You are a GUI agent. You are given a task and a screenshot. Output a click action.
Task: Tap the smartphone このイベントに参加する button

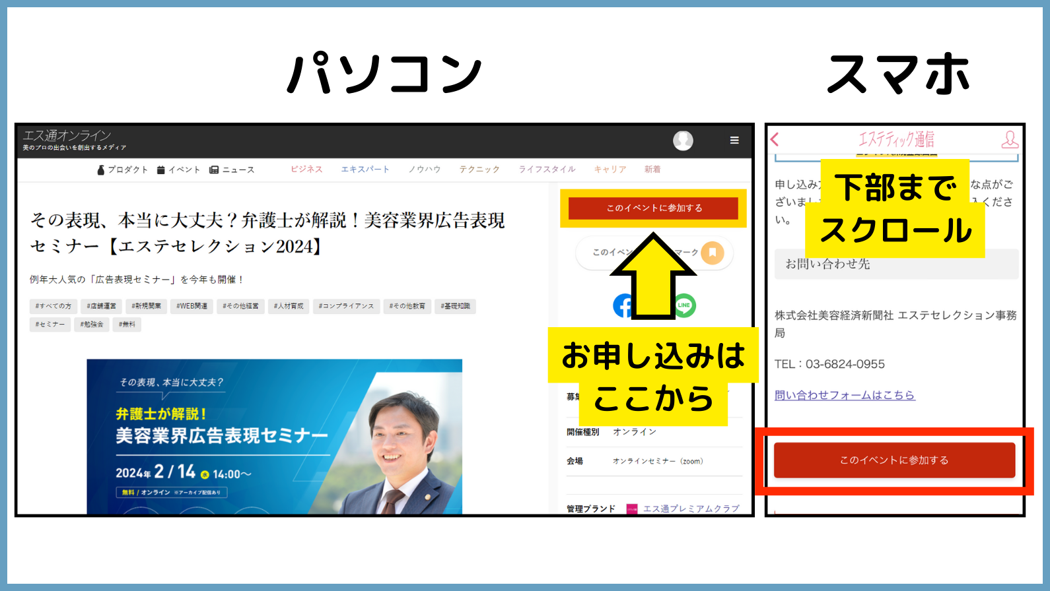point(894,460)
